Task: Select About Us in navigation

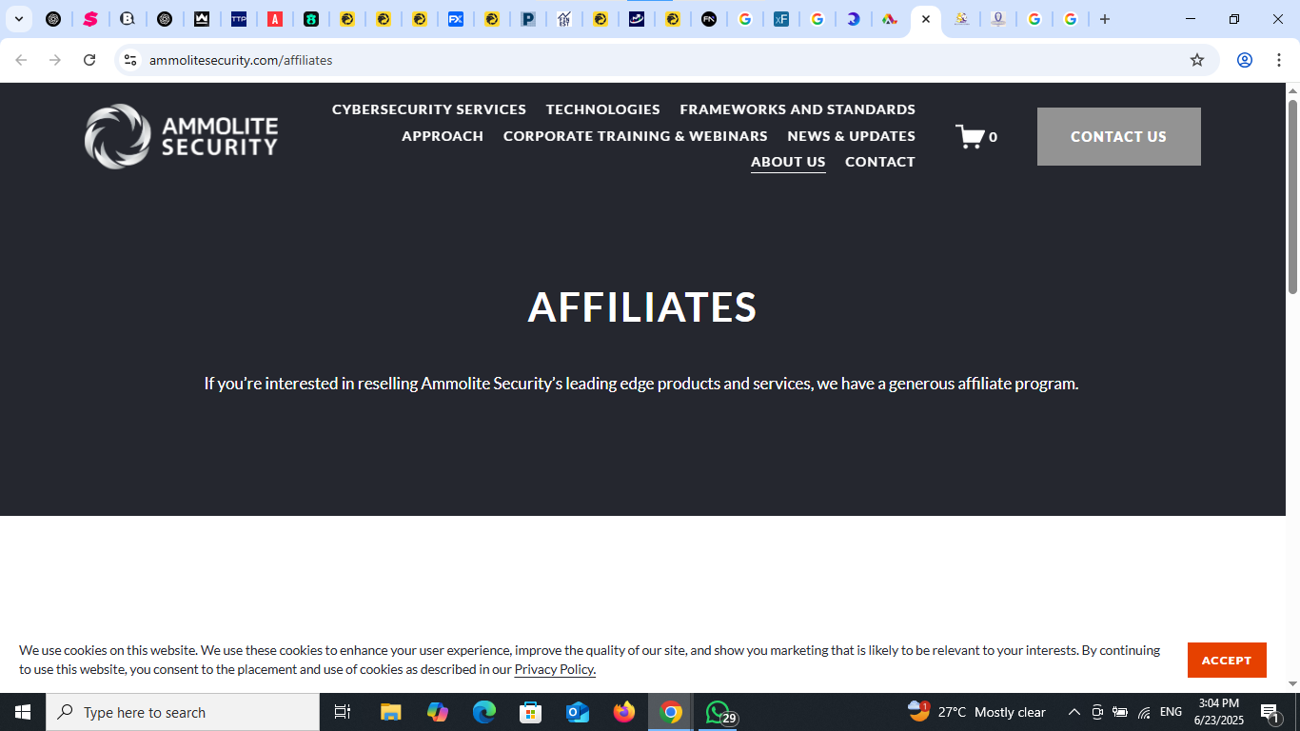Action: (788, 162)
